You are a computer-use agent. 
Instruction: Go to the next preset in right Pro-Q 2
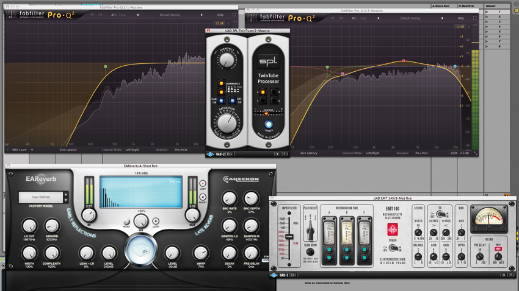click(442, 18)
